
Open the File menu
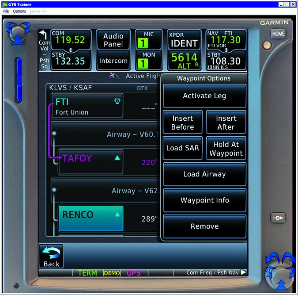click(6, 11)
